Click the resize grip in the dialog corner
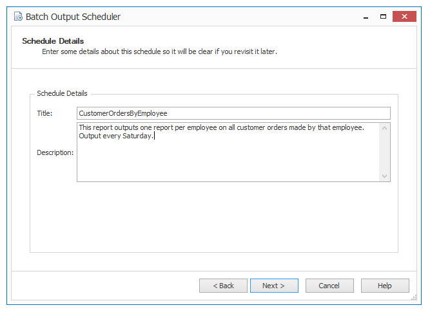The height and width of the screenshot is (312, 430). (x=414, y=297)
